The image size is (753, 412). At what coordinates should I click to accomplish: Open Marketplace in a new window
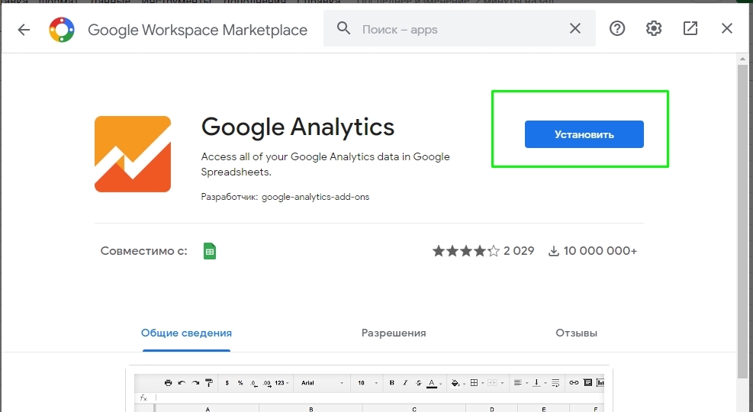coord(690,29)
